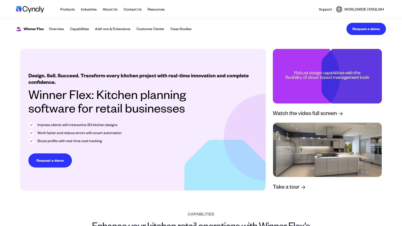The image size is (402, 226).
Task: Open the Support link
Action: click(325, 9)
